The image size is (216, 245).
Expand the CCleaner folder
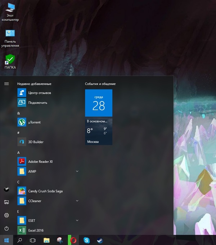[77, 201]
